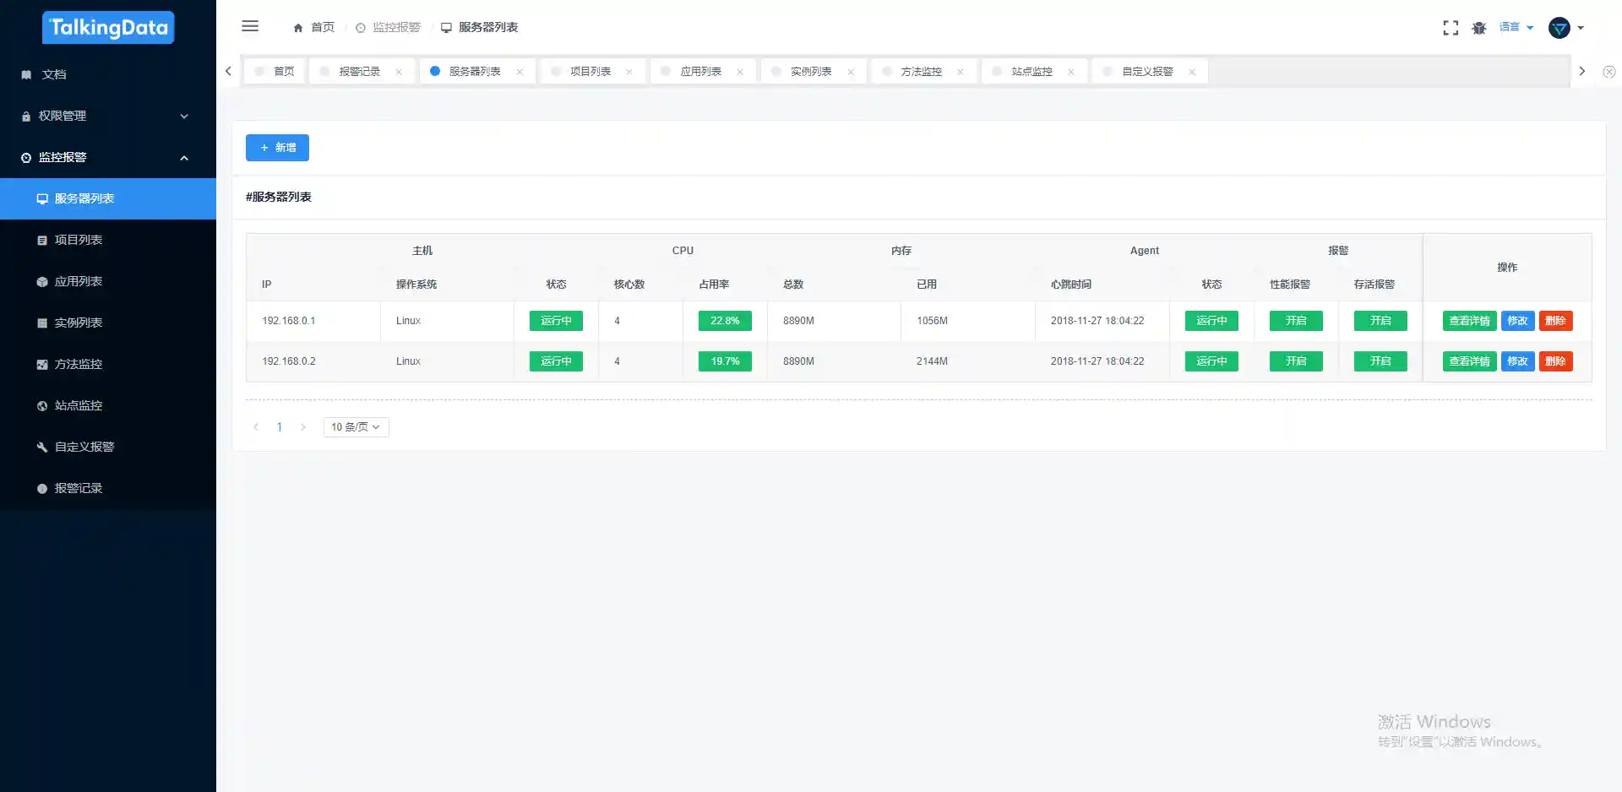1622x792 pixels.
Task: Switch to the 项目列表 tab
Action: [590, 72]
